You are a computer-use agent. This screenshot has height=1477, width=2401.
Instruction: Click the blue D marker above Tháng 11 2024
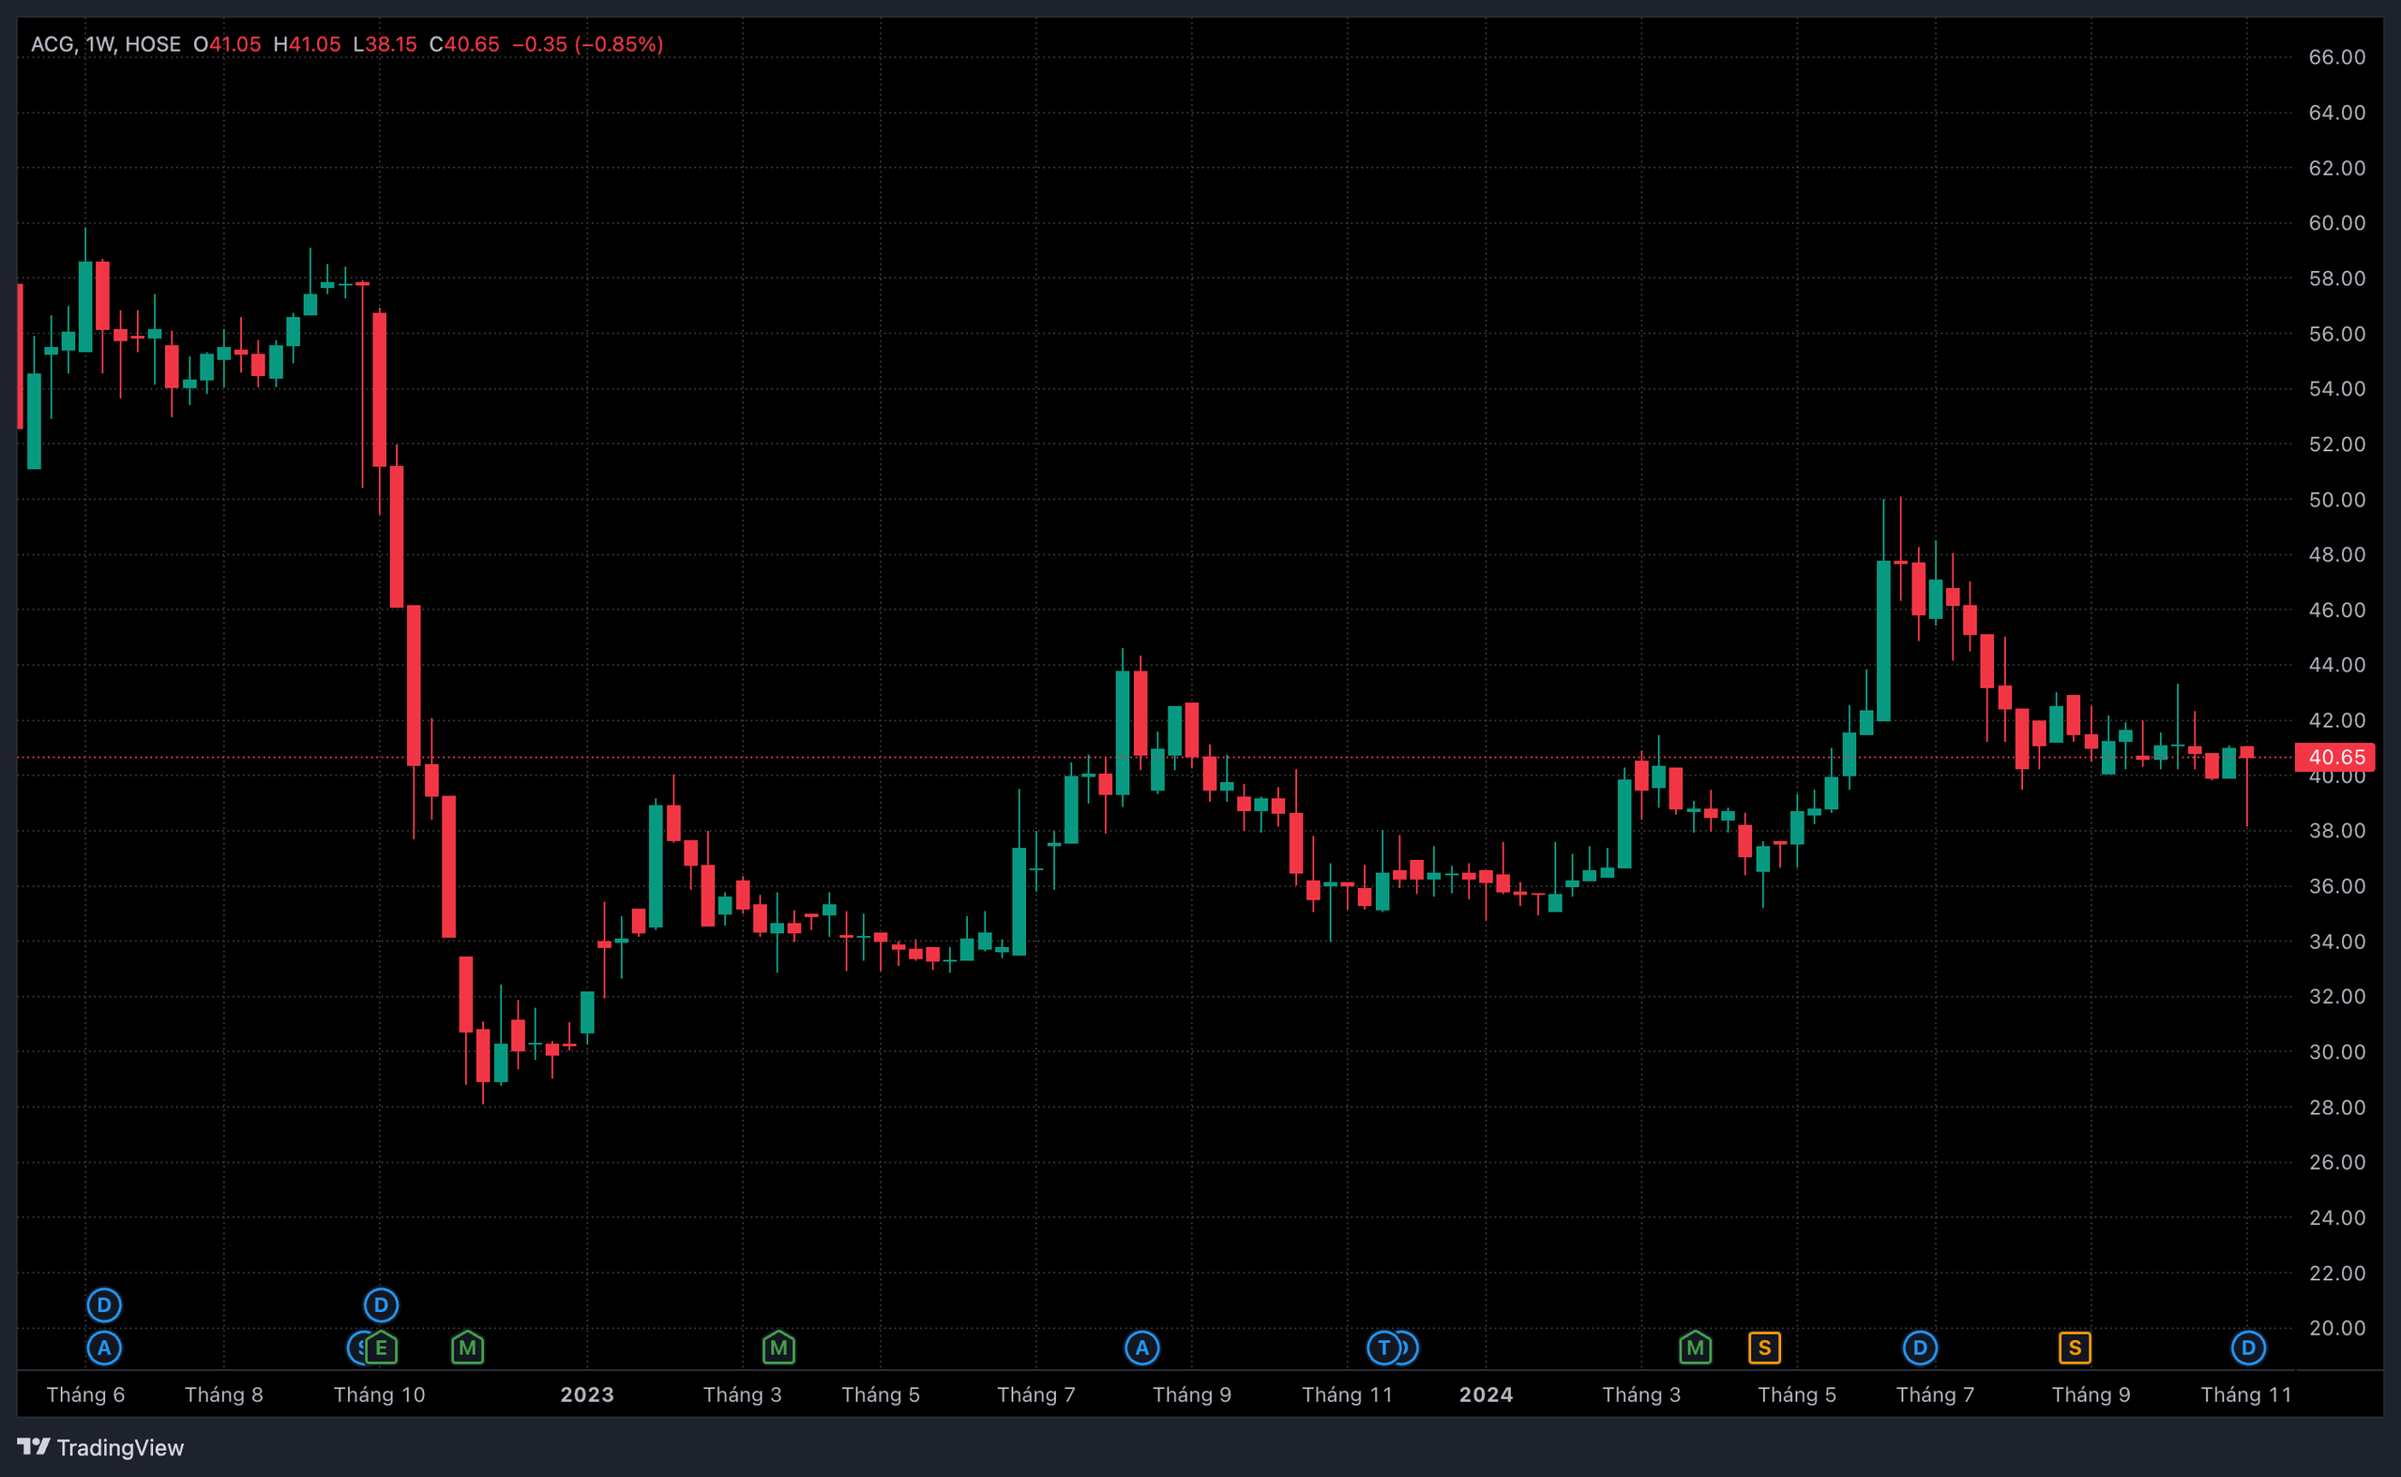[x=2247, y=1349]
